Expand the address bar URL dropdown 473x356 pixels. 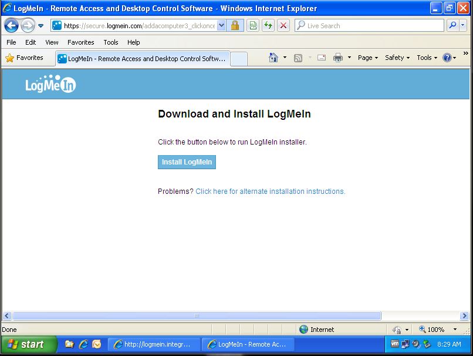[221, 26]
